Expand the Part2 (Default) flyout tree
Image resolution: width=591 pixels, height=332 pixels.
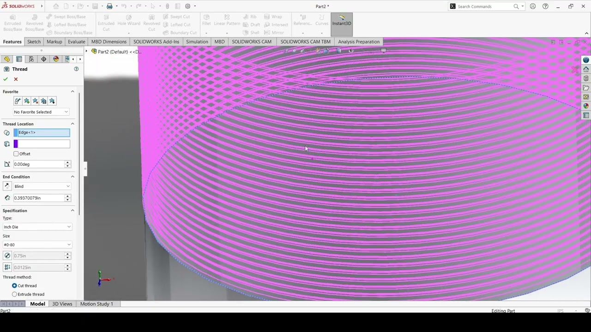click(86, 51)
